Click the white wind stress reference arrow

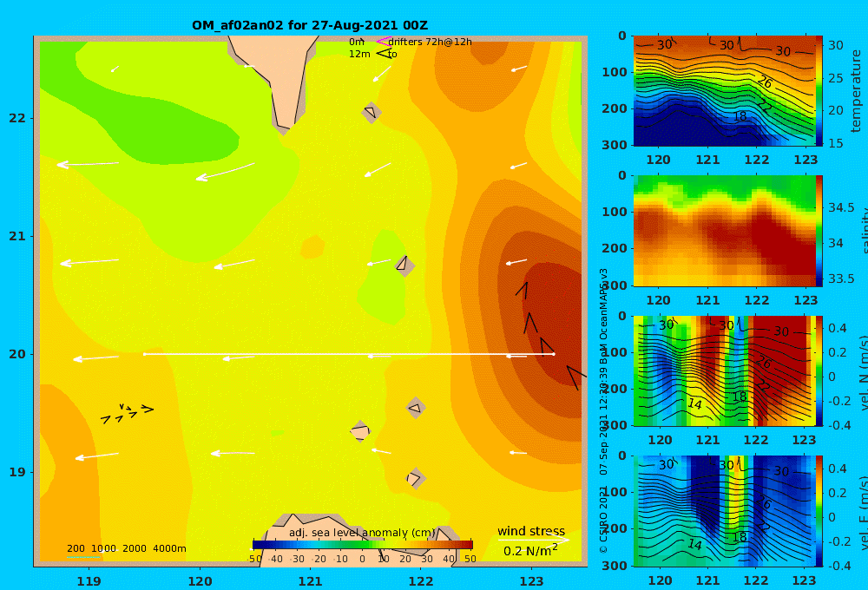click(533, 540)
